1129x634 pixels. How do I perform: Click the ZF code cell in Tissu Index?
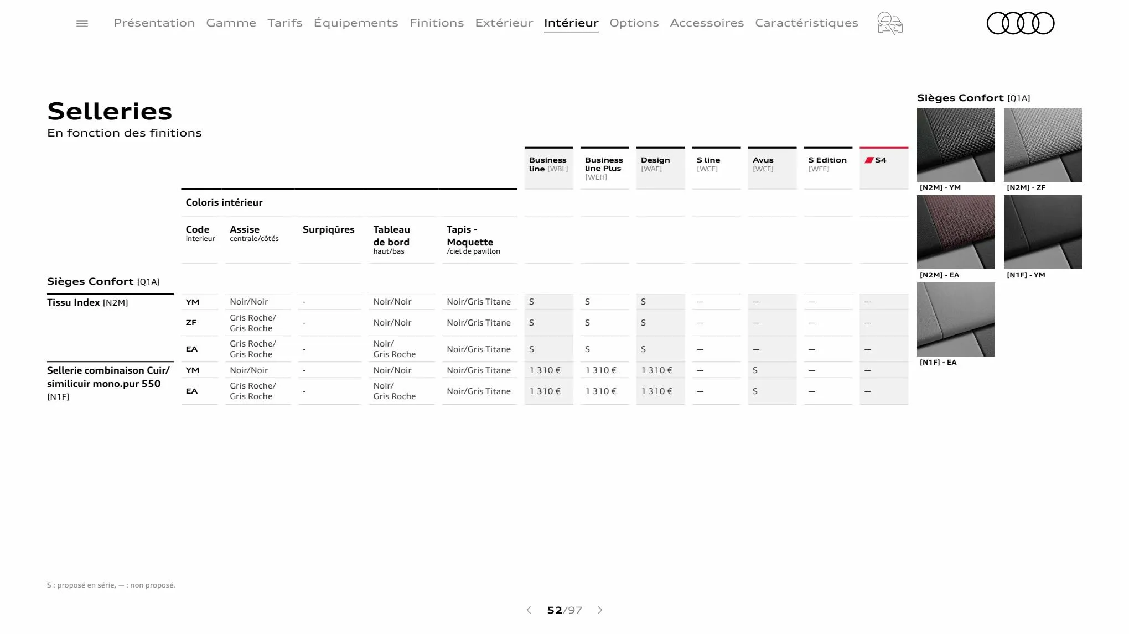click(191, 322)
